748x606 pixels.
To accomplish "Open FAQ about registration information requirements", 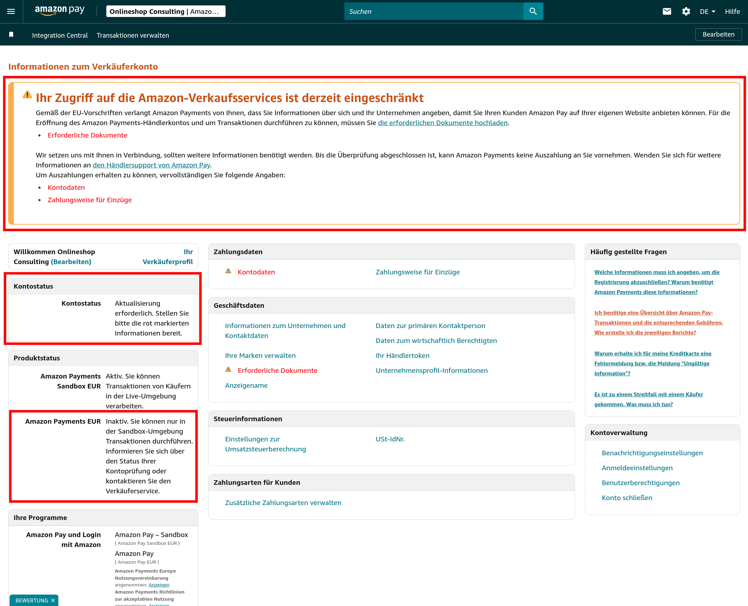I will coord(657,282).
